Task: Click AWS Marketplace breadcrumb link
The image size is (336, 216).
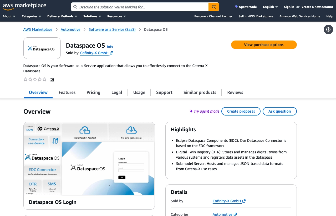Action: 38,29
